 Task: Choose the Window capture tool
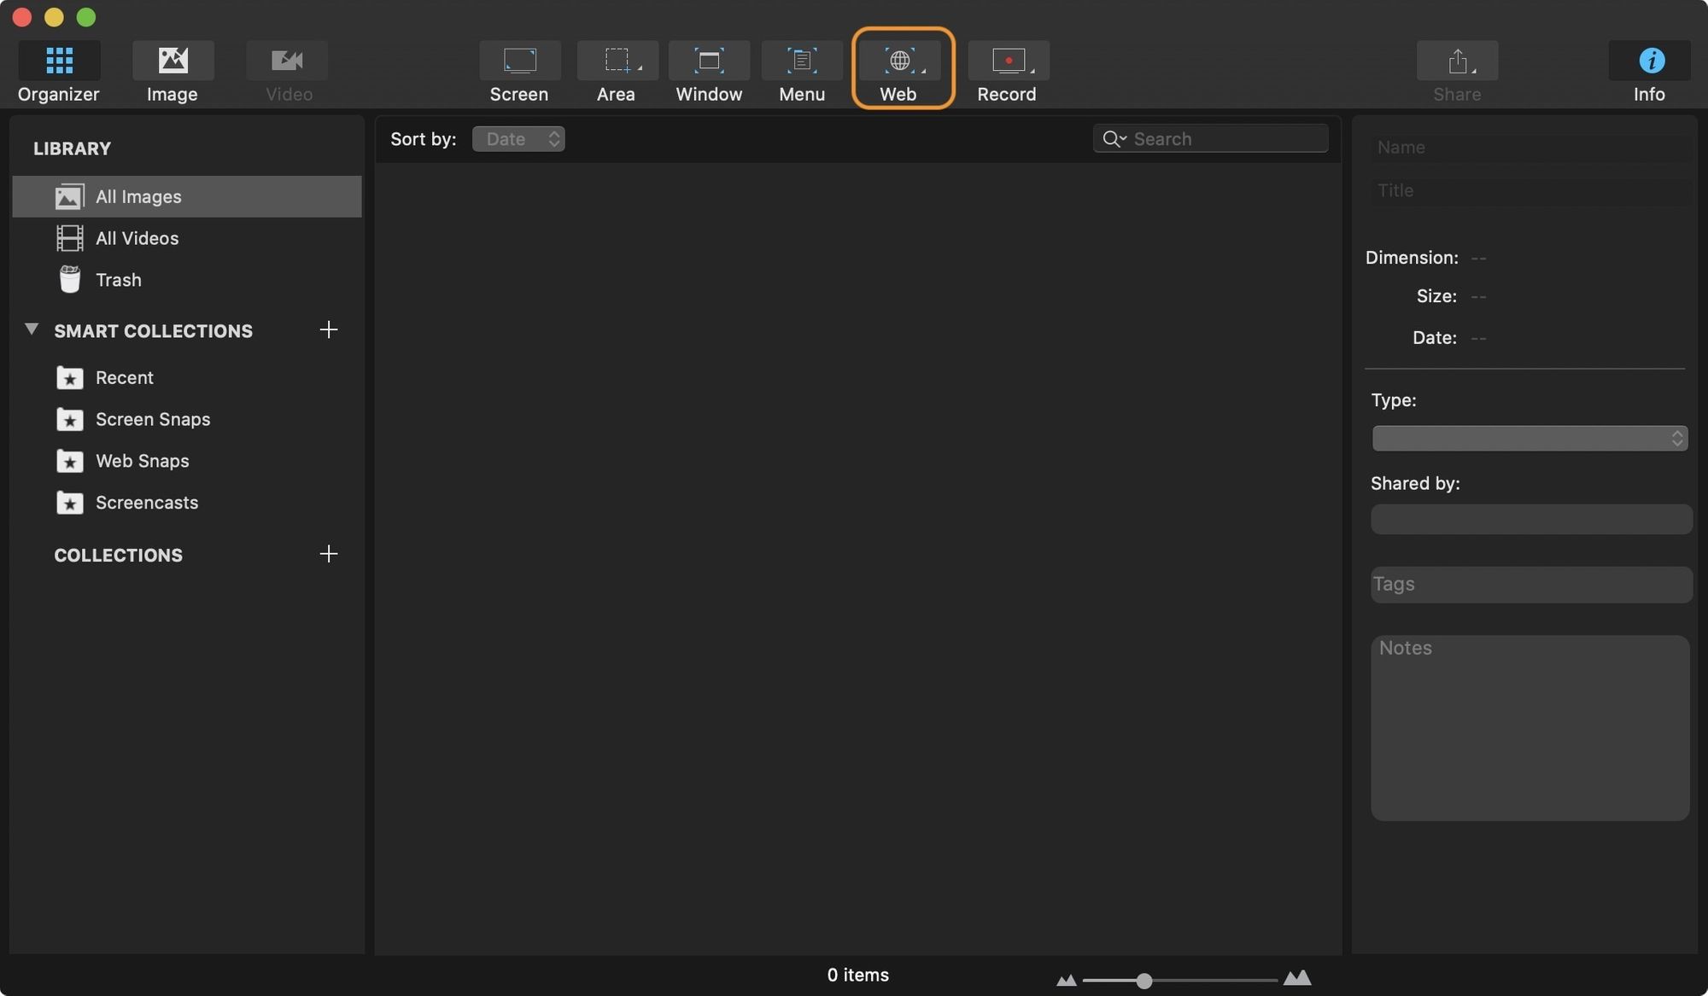coord(709,61)
